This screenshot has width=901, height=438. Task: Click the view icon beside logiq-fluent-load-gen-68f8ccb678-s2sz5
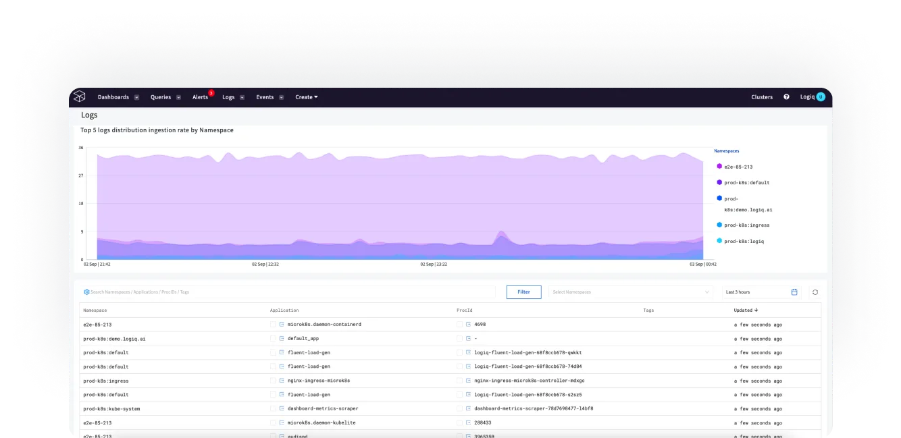[x=468, y=395]
